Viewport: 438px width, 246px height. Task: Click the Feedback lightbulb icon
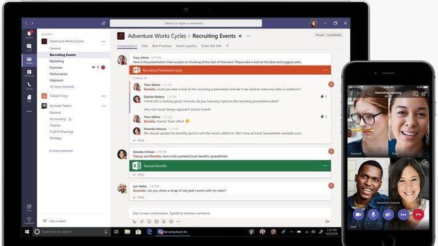[x=29, y=220]
